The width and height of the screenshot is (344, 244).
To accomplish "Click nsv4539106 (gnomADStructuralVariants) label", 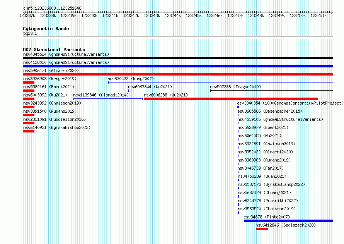I will coord(280,119).
